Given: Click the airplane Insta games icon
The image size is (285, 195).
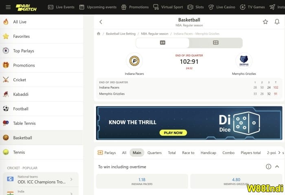Looking at the screenshot, I should 272,7.
